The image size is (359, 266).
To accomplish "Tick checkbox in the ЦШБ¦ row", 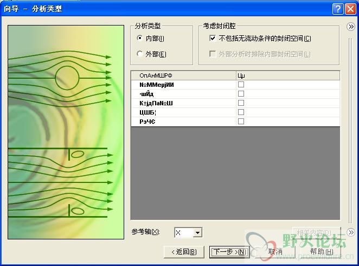I will point(241,112).
